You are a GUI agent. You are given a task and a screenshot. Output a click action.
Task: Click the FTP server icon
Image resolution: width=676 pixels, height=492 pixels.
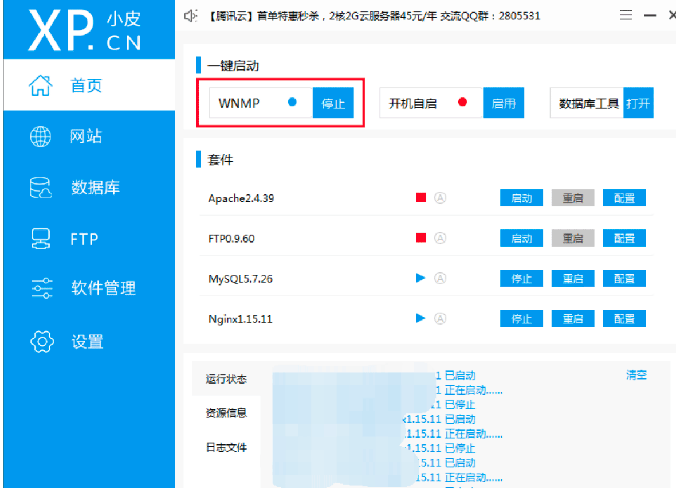click(41, 239)
